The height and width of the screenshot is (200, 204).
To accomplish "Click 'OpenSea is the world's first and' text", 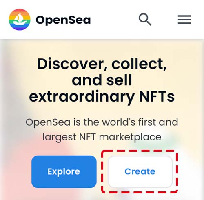I will 102,122.
